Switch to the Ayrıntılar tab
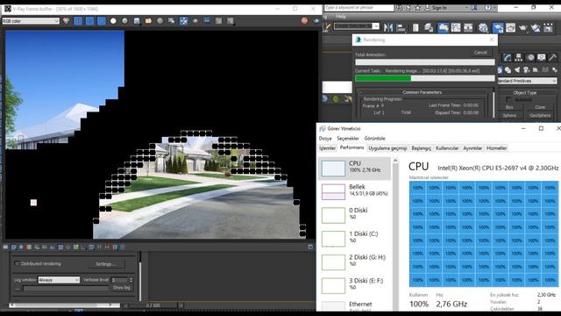 coord(472,148)
